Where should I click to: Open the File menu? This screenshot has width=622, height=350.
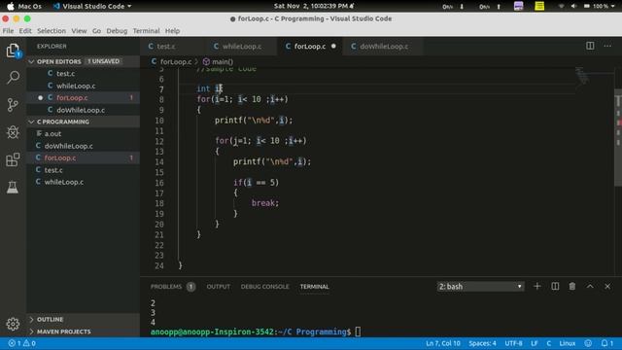point(8,31)
